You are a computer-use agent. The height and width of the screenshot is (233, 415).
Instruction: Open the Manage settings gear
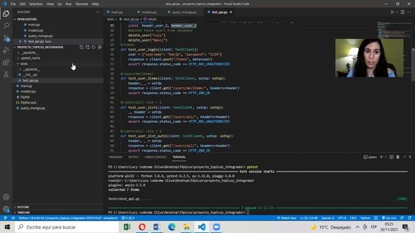6,209
